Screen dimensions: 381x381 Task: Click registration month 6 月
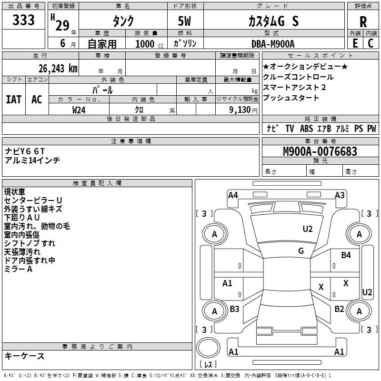tap(68, 44)
